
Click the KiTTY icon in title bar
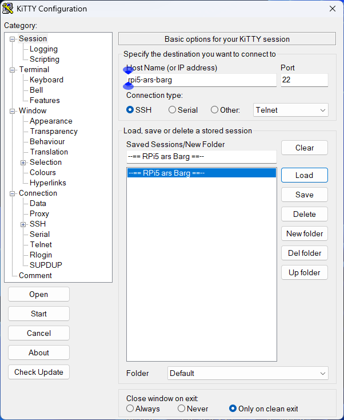[x=8, y=9]
